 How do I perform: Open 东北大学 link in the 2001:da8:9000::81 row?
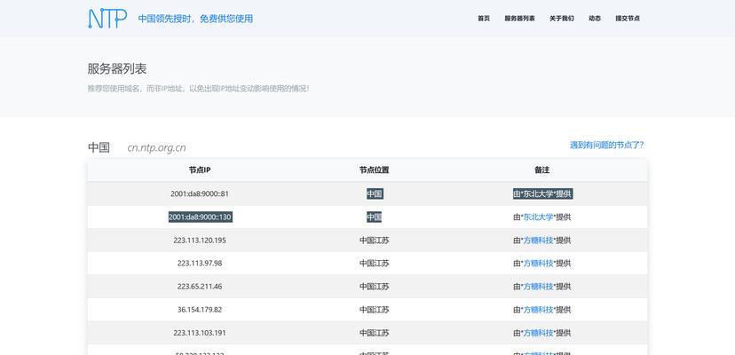pyautogui.click(x=538, y=193)
